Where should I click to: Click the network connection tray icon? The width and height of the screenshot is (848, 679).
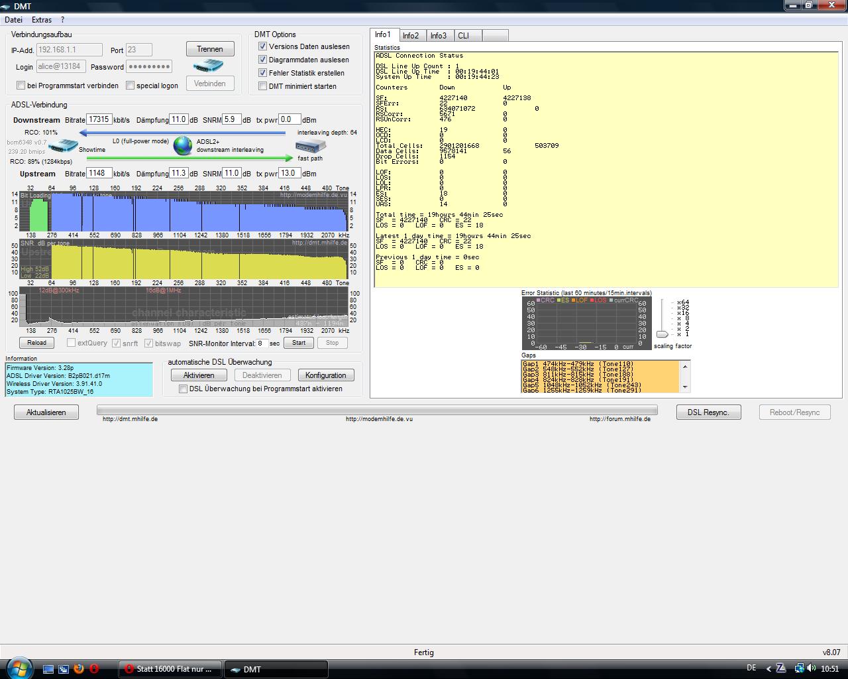[x=800, y=669]
